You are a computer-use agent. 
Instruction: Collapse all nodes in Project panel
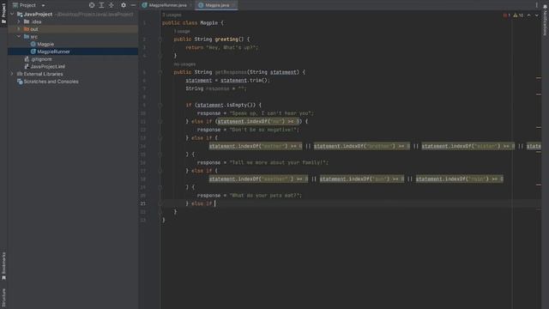point(112,5)
